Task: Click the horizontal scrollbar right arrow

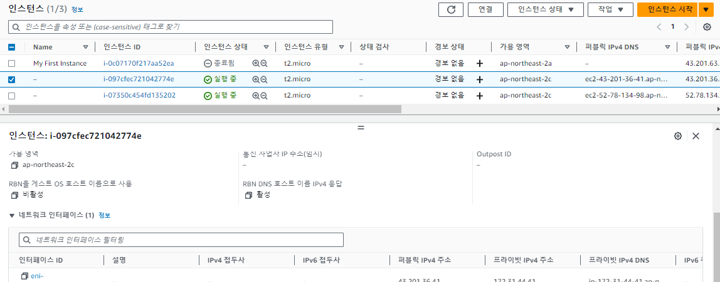Action: pos(717,109)
